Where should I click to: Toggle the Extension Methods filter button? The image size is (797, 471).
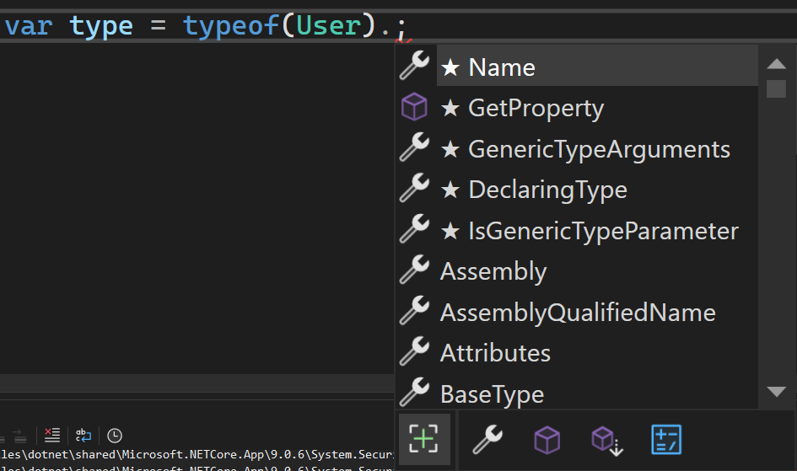click(x=607, y=441)
